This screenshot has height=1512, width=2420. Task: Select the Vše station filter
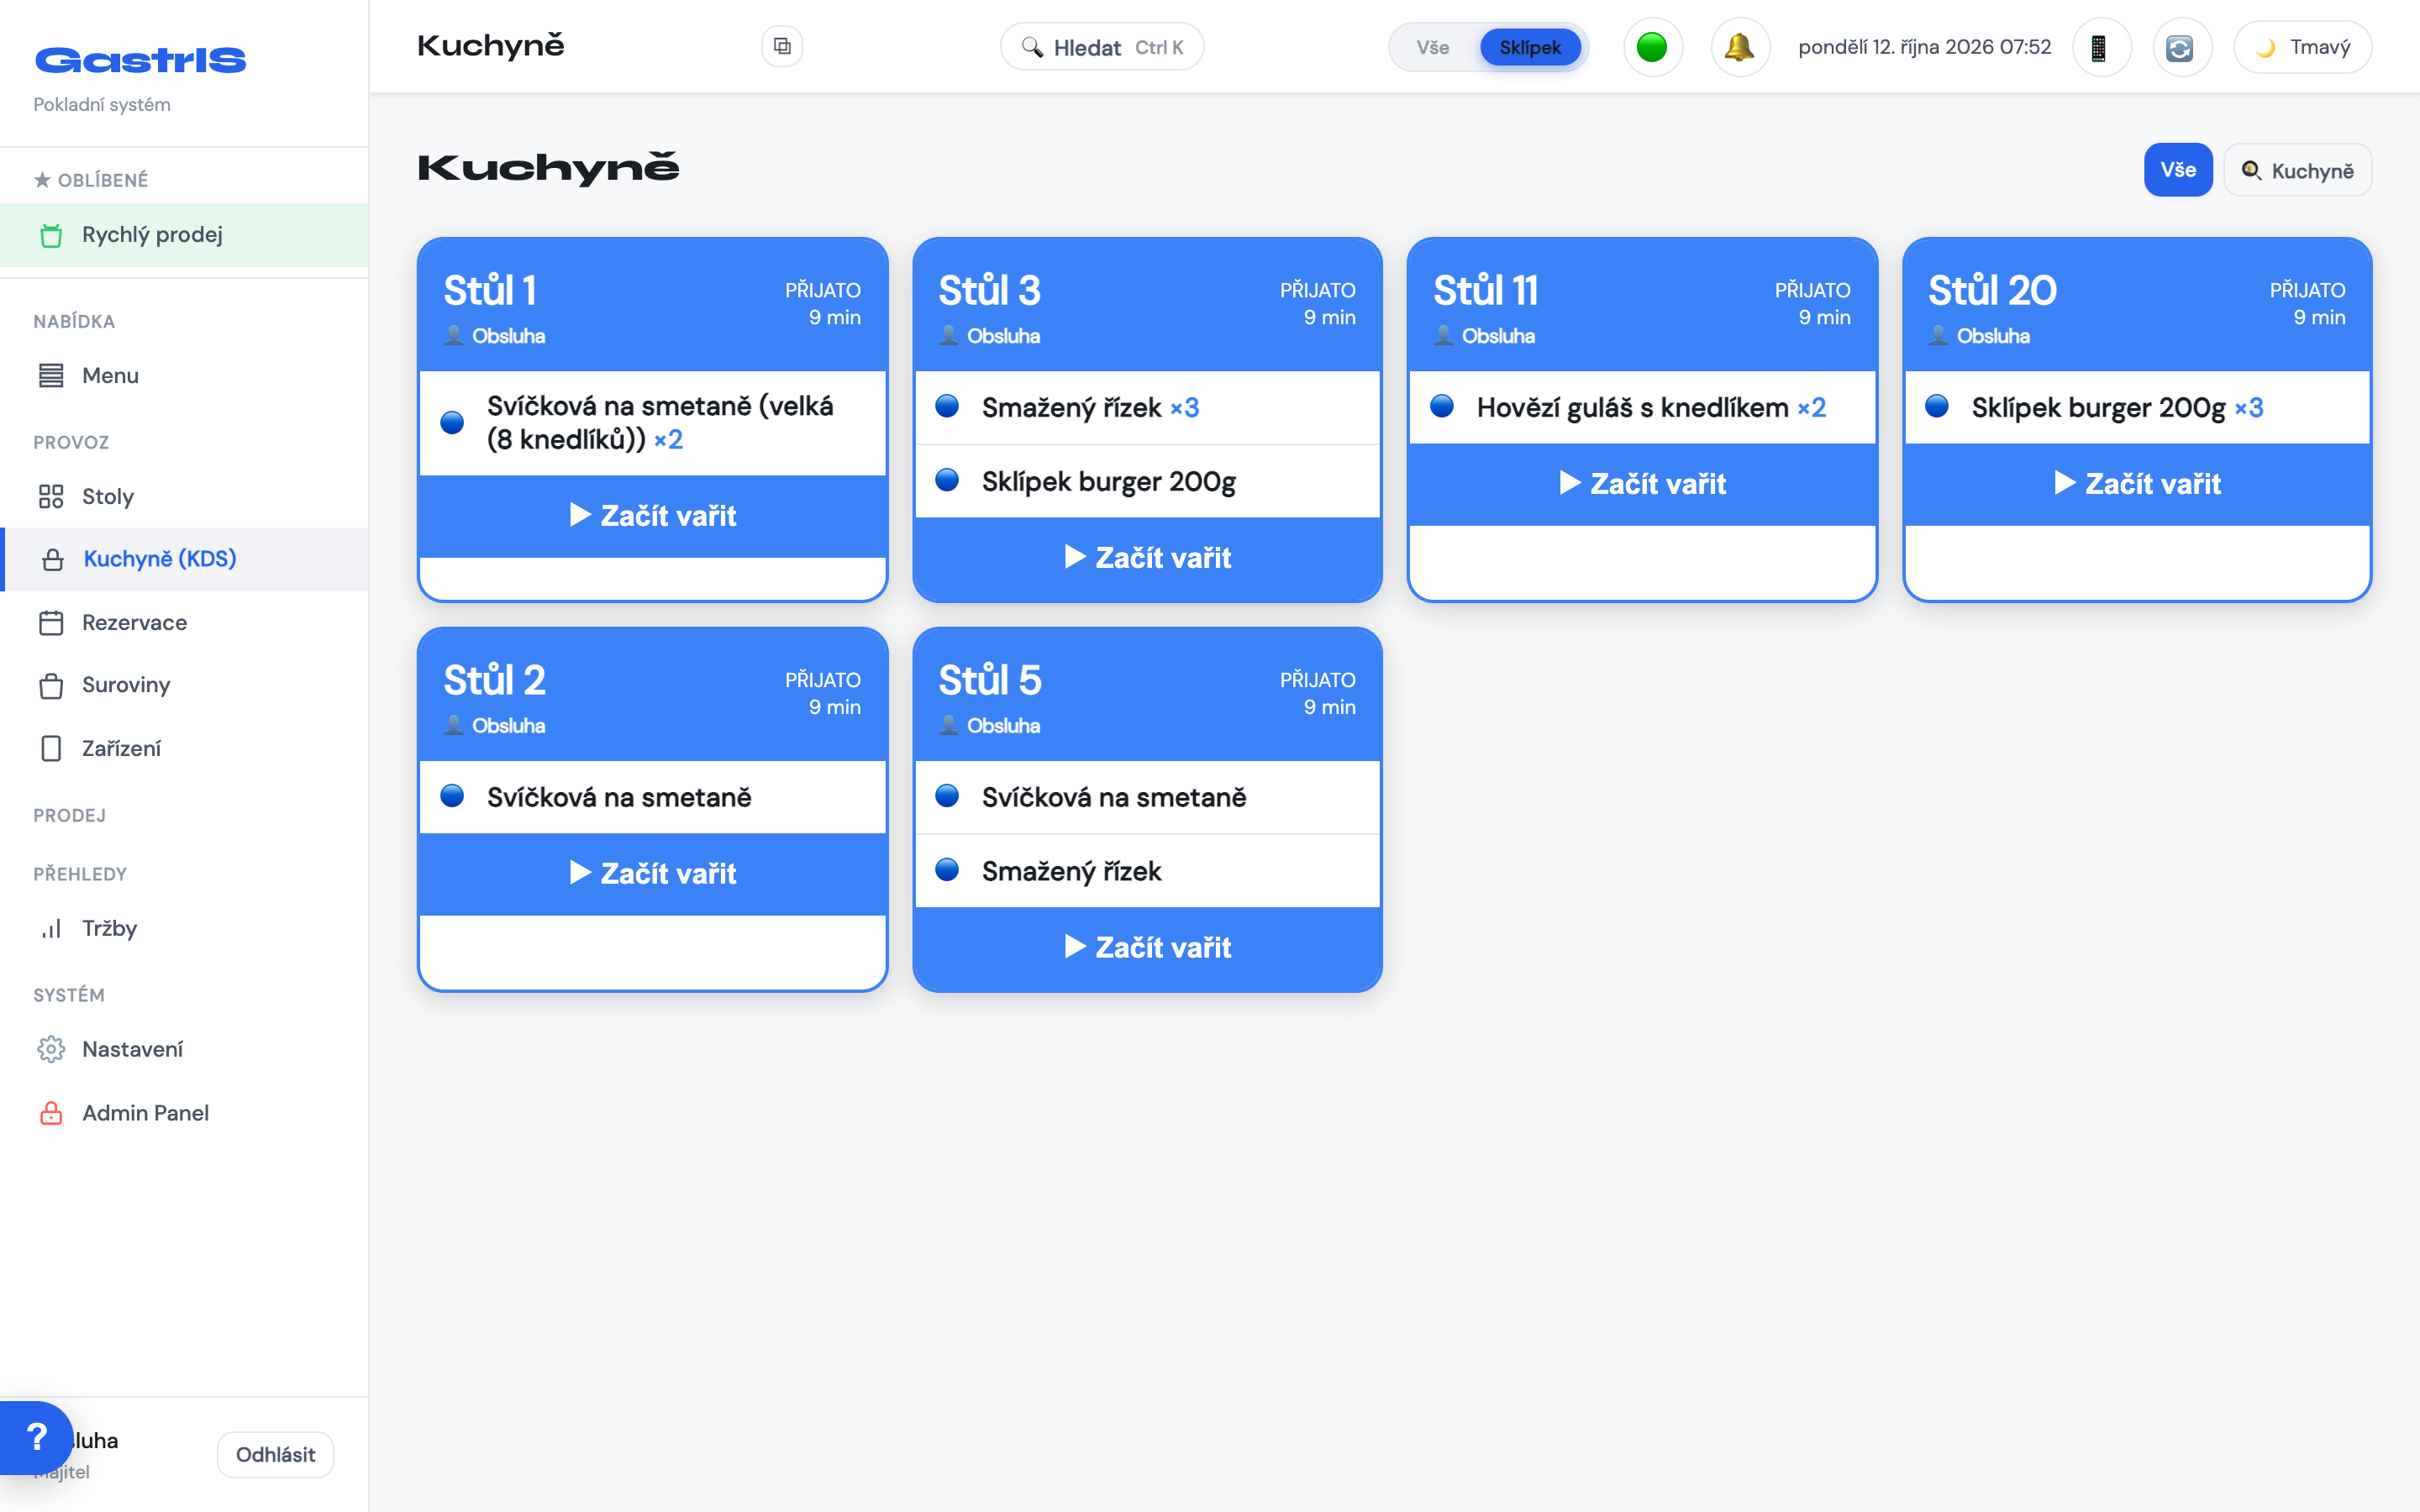point(2178,170)
